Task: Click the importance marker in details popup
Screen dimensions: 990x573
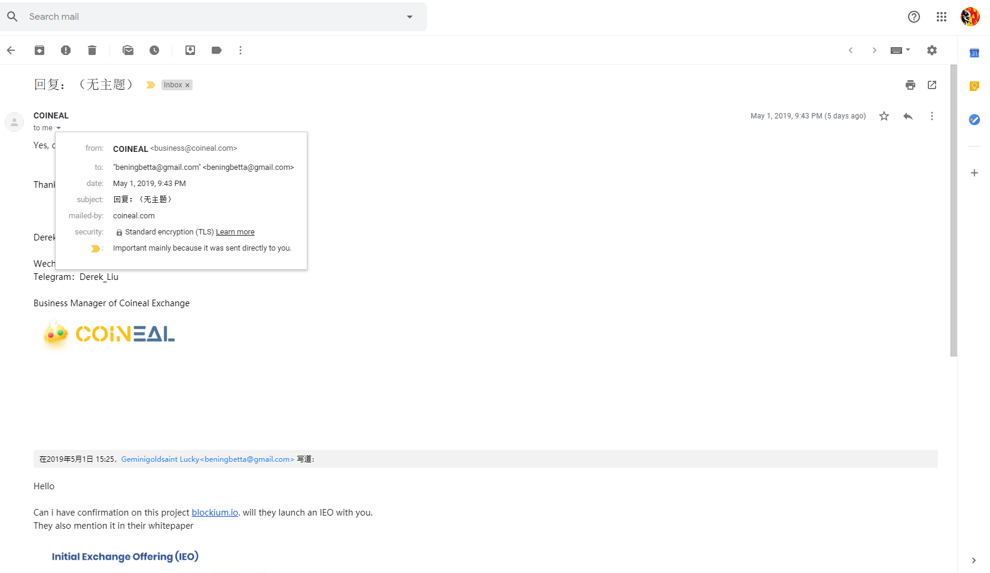Action: (x=95, y=249)
